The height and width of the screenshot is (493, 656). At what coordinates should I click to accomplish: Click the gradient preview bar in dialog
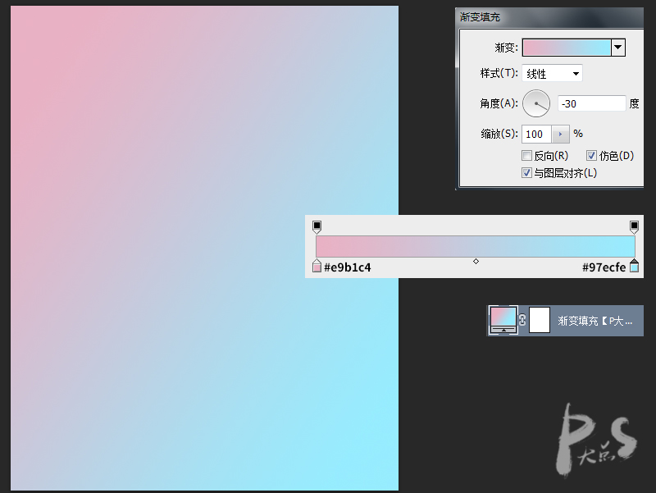click(x=567, y=48)
